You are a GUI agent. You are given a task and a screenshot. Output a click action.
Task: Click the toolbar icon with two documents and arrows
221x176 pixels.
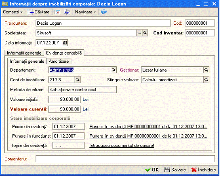point(67,12)
